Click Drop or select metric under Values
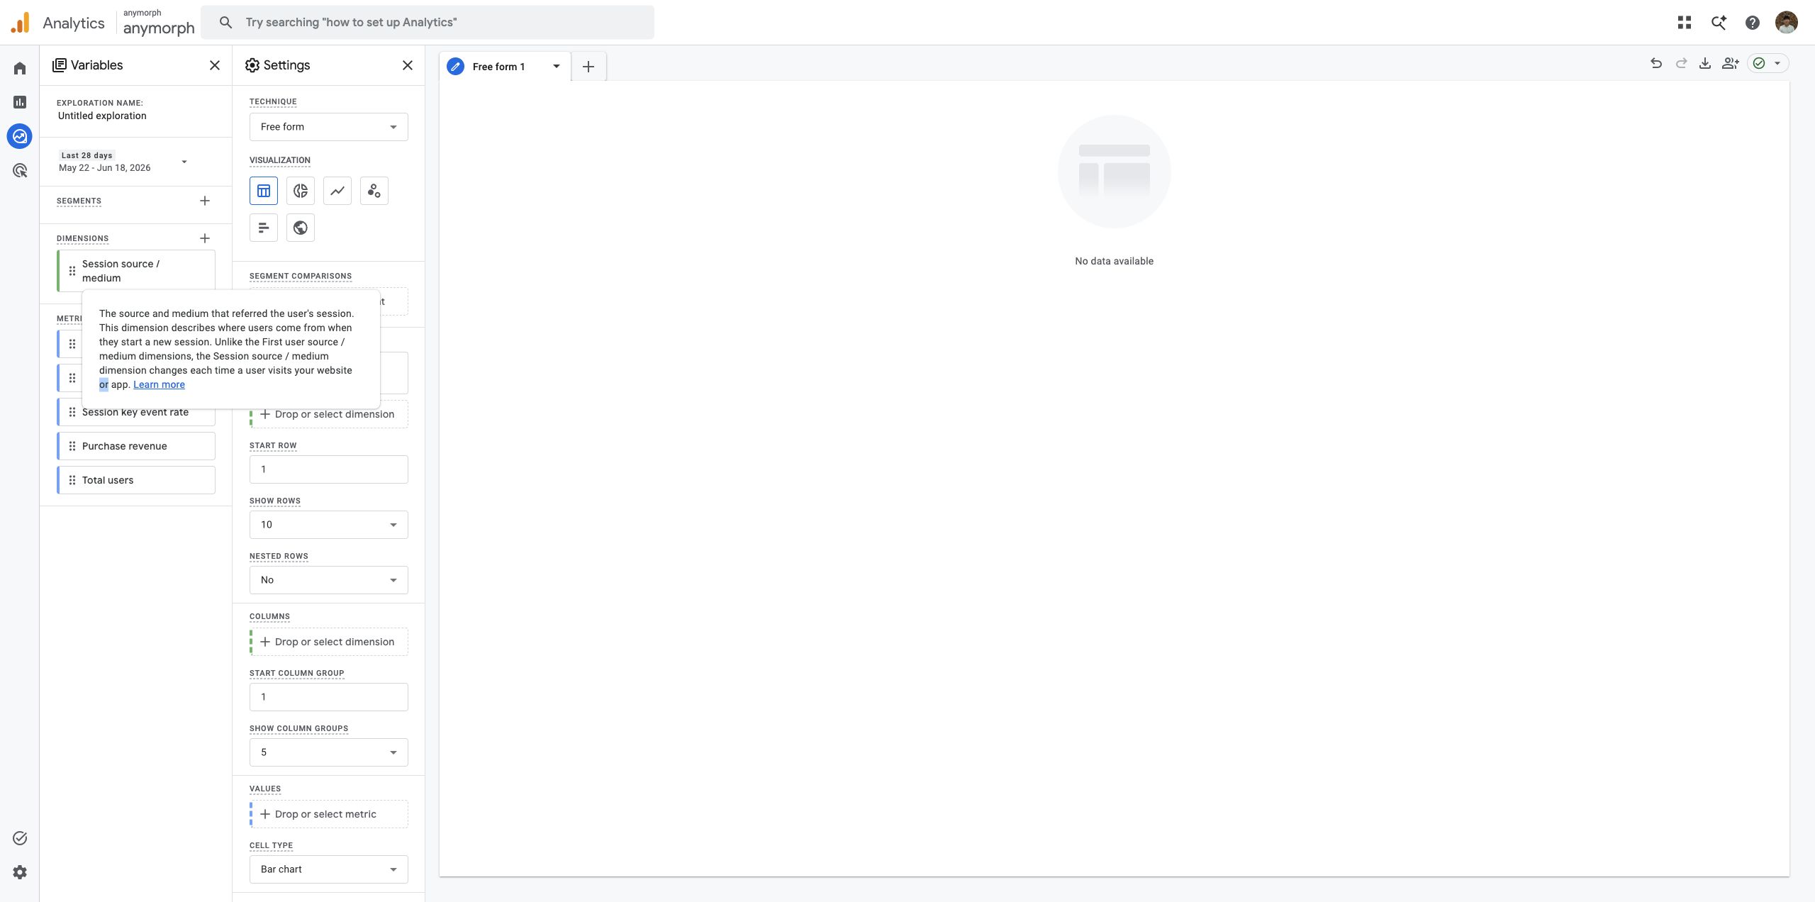This screenshot has height=902, width=1815. point(329,814)
